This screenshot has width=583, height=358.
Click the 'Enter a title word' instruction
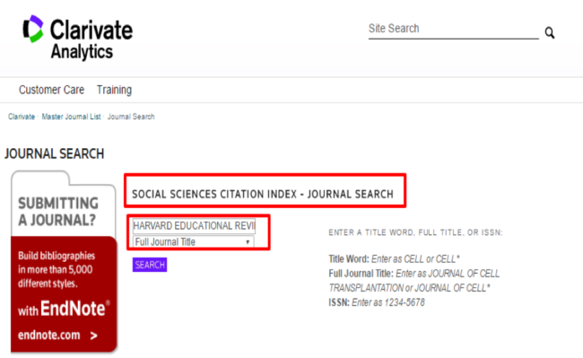415,232
